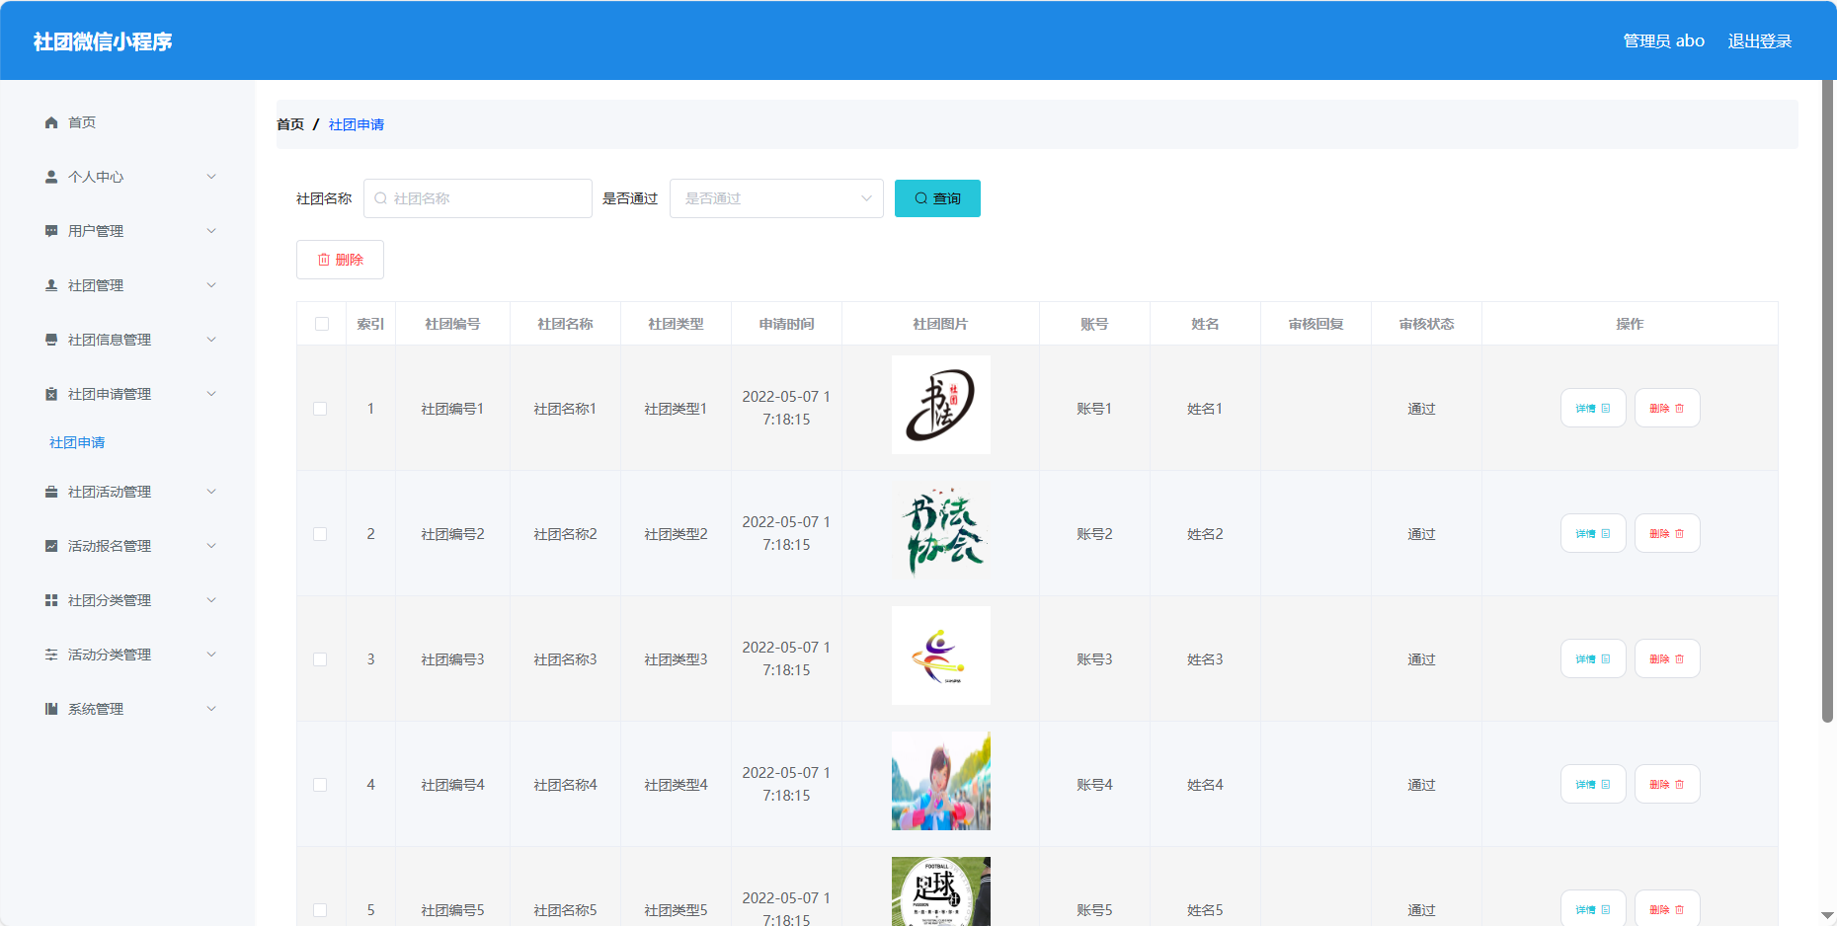Expand the 社团分类管理 menu chevron
1837x926 pixels.
click(211, 600)
